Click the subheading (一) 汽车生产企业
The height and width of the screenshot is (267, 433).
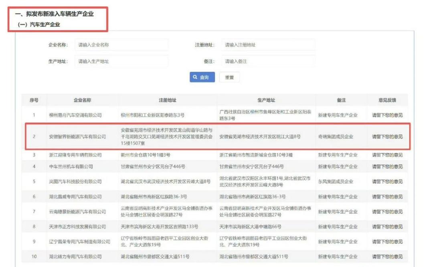(38, 24)
